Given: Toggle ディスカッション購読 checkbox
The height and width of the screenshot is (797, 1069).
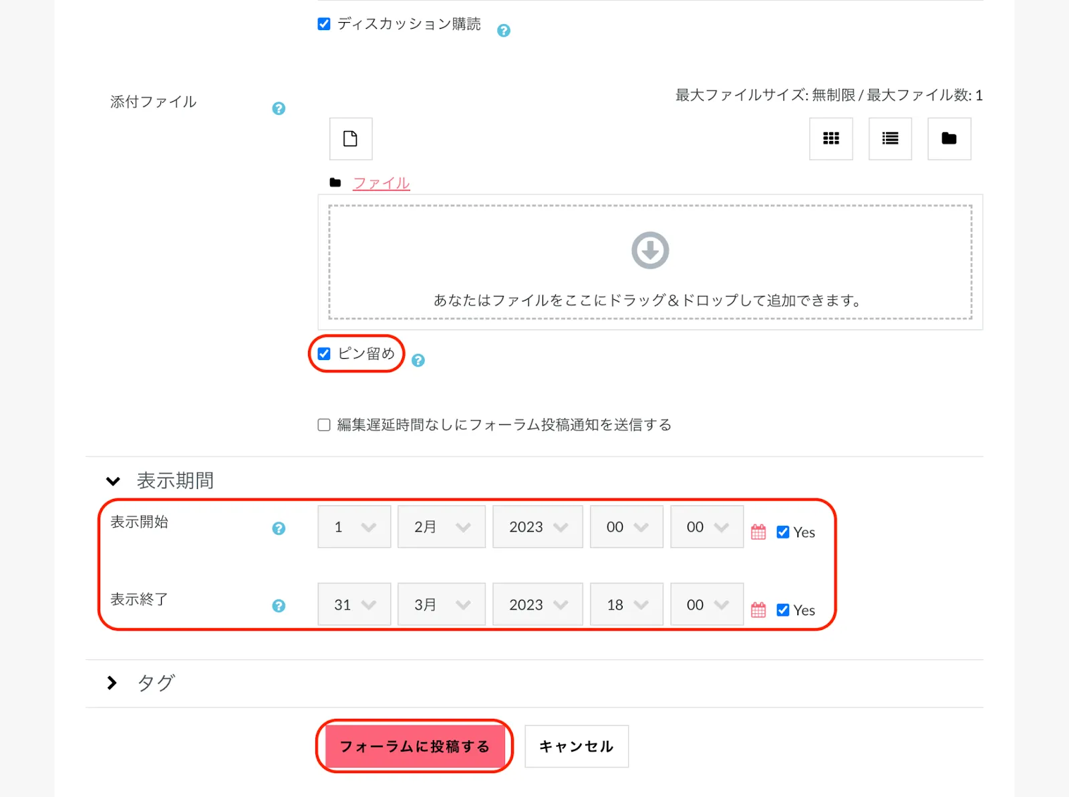Looking at the screenshot, I should [x=324, y=24].
